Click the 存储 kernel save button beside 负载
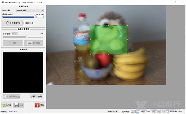The image size is (186, 114). pos(40,96)
